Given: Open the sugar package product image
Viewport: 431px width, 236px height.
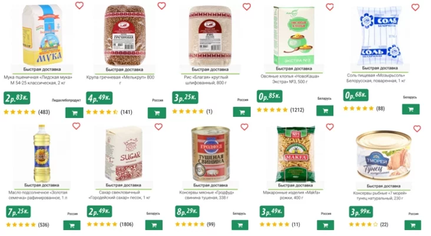Looking at the screenshot, I should (x=124, y=154).
